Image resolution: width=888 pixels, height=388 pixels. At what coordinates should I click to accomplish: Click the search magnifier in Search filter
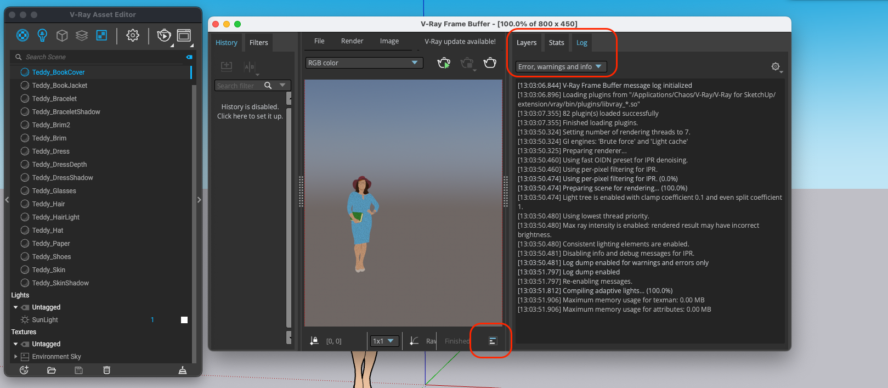tap(268, 86)
